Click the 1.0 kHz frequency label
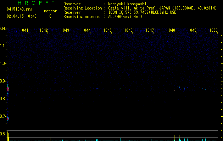This screenshot has width=223, height=141. click(3, 63)
